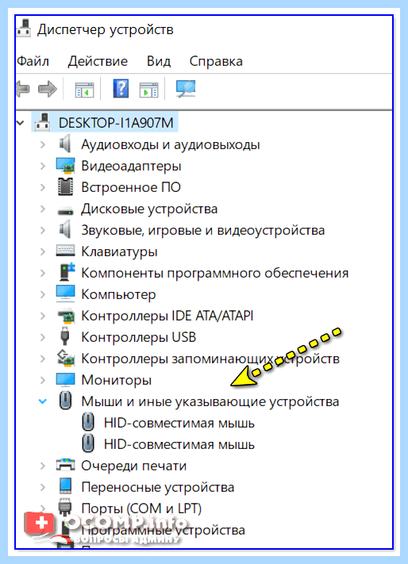This screenshot has height=564, width=408.
Task: Expand the Контроллеры USB node
Action: [42, 337]
